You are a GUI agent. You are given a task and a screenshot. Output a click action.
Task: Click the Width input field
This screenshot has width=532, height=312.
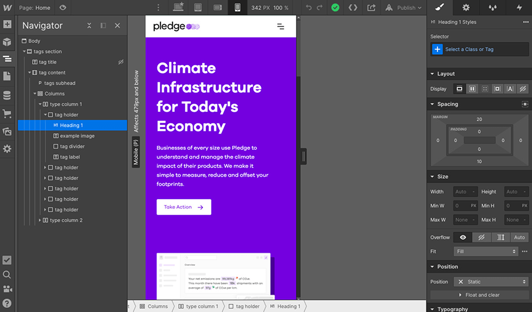pyautogui.click(x=465, y=192)
